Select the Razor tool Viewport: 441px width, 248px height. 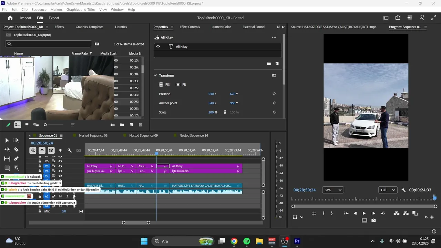pyautogui.click(x=16, y=149)
